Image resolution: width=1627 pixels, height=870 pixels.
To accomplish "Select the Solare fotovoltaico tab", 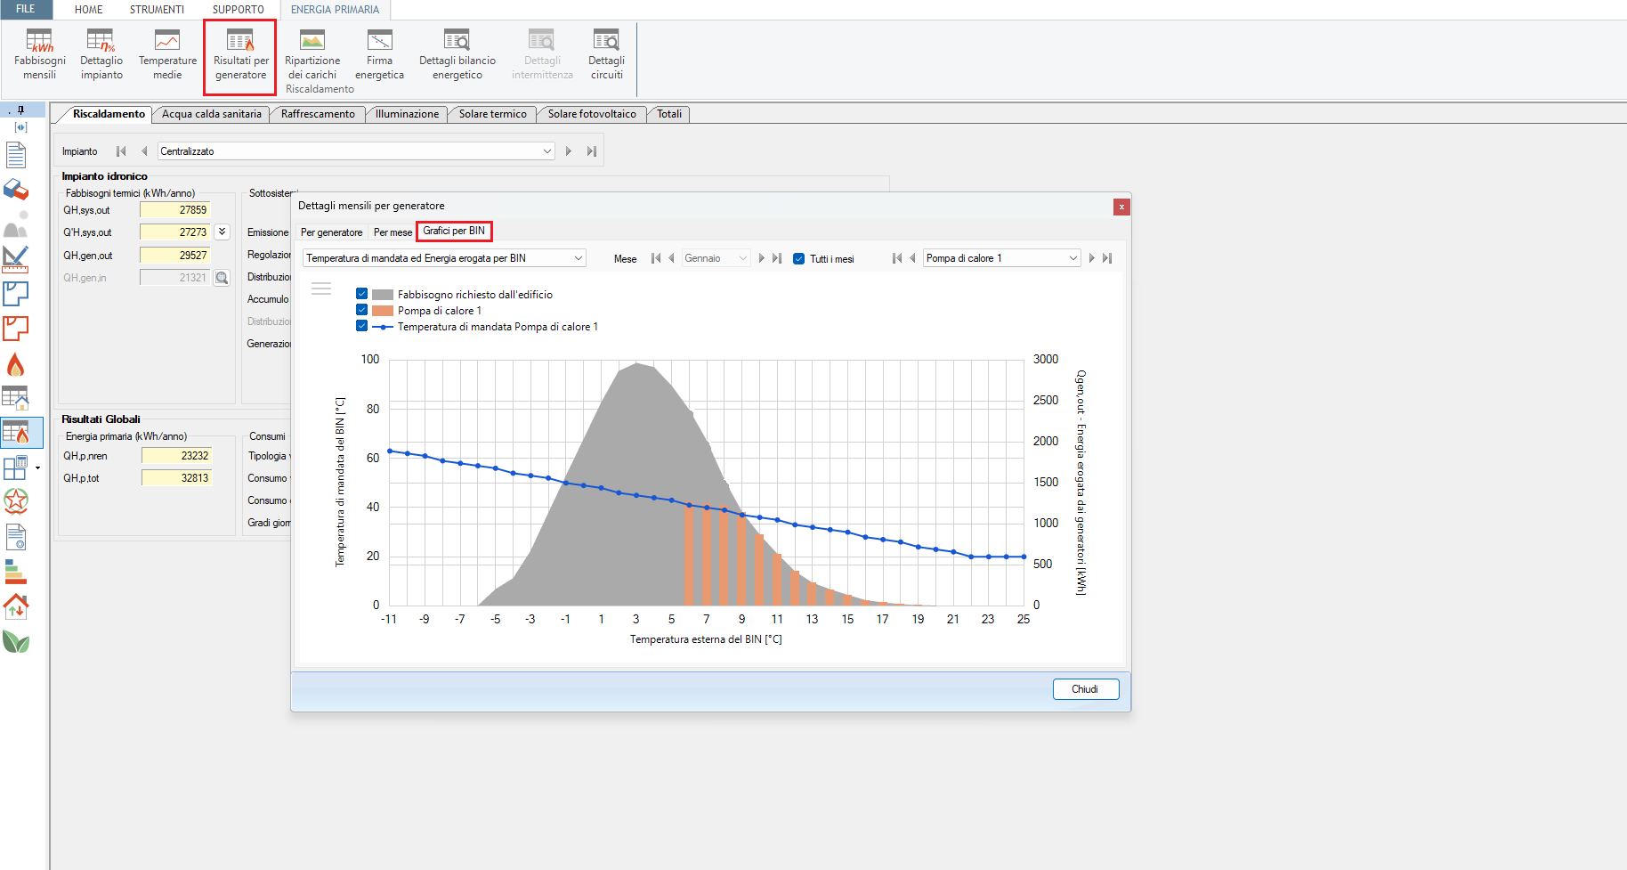I will pyautogui.click(x=592, y=114).
